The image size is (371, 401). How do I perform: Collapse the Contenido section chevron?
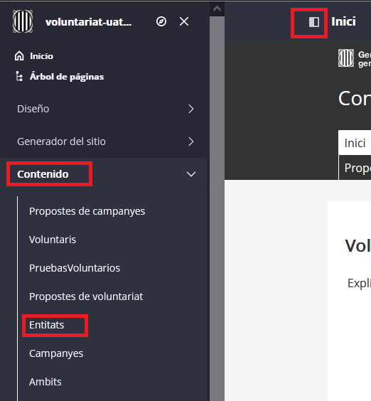(191, 174)
